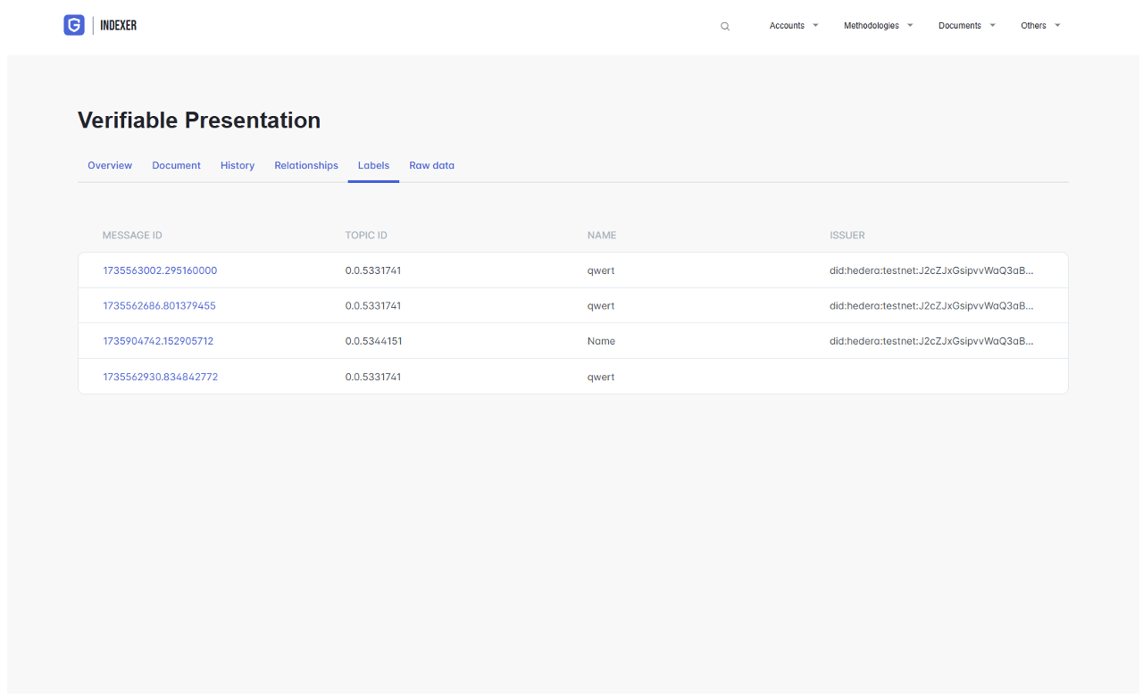Image resolution: width=1143 pixels, height=698 pixels.
Task: Open the Accounts dropdown menu
Action: coord(793,26)
